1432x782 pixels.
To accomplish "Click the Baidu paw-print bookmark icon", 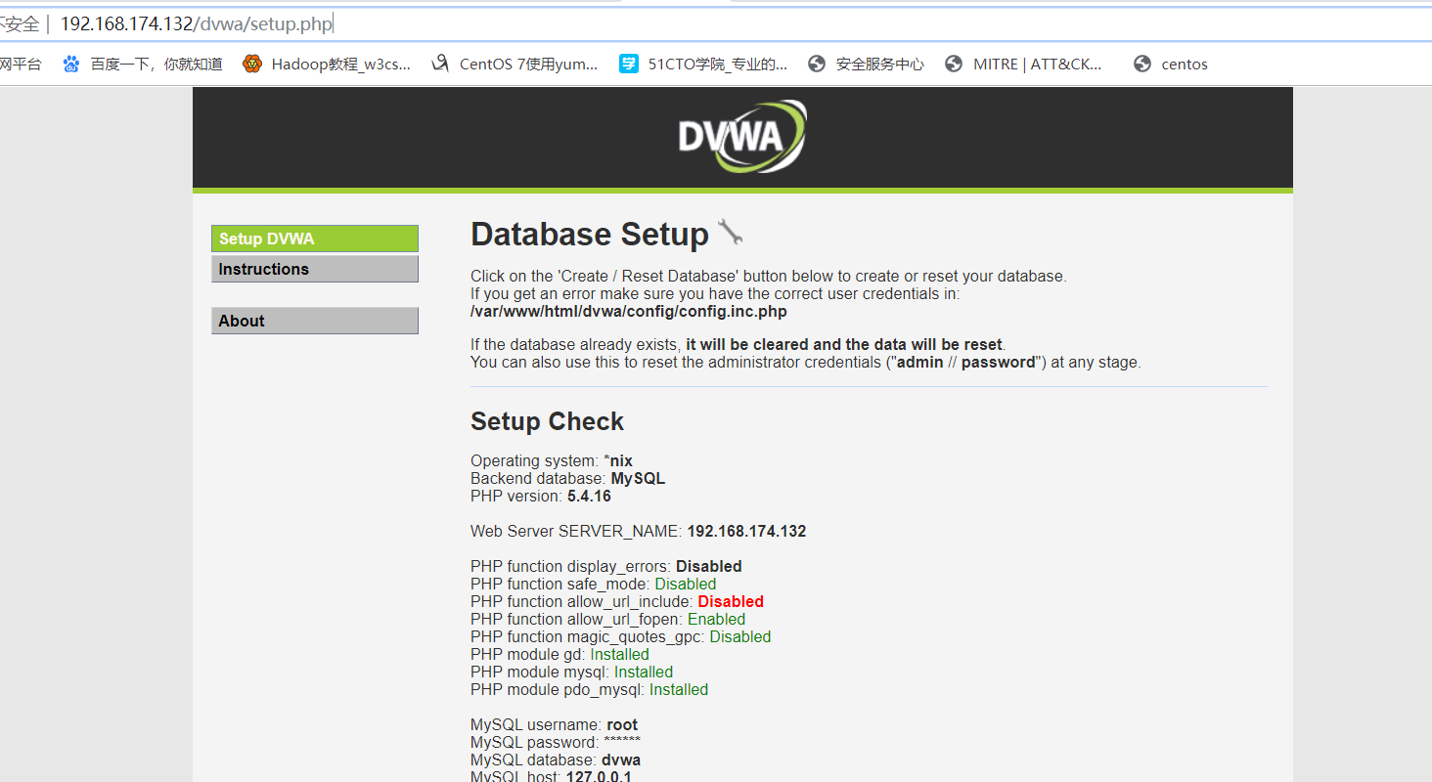I will coord(70,63).
